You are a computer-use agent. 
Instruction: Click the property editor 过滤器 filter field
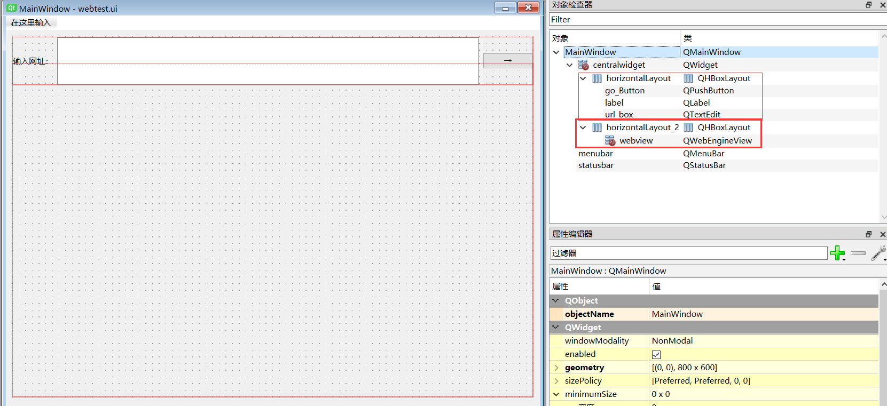(688, 253)
